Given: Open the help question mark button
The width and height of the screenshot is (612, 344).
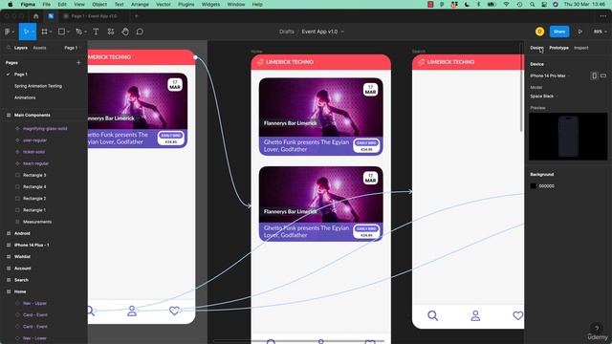Looking at the screenshot, I should (597, 328).
